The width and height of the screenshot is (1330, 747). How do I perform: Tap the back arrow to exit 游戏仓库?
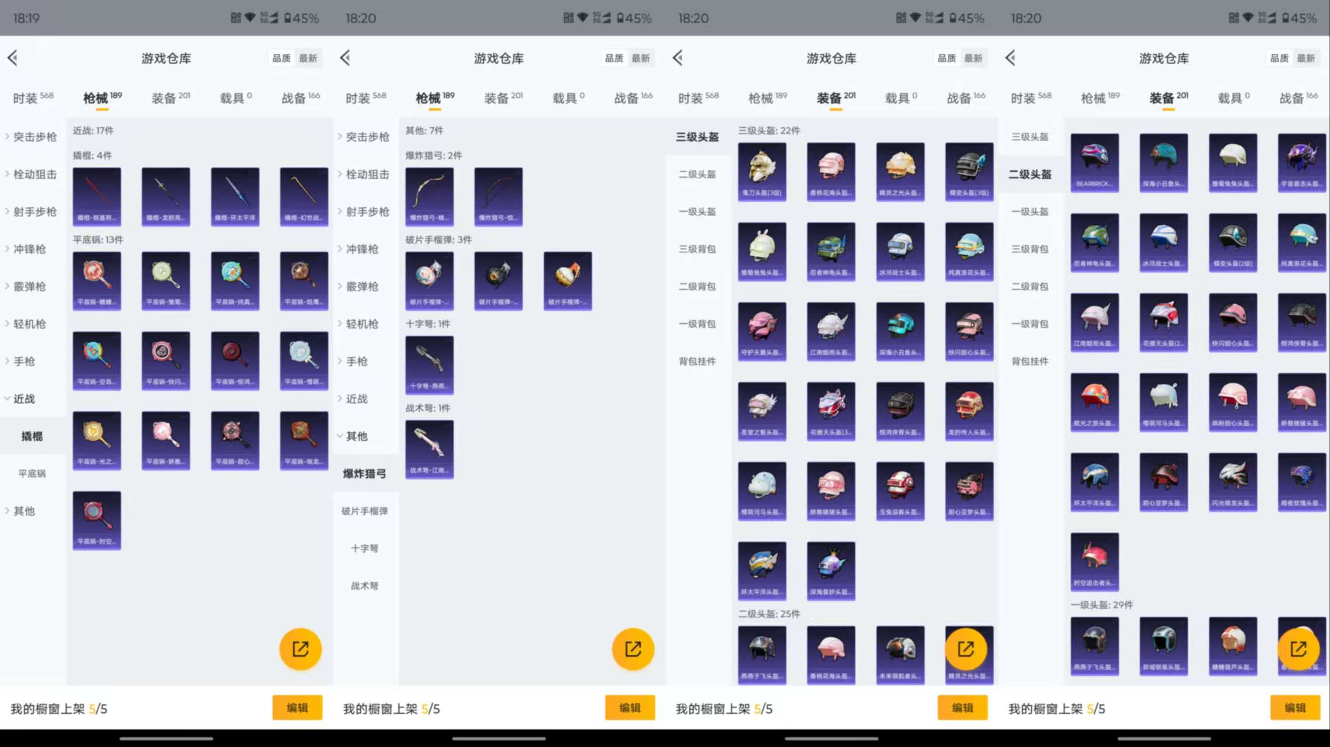13,58
